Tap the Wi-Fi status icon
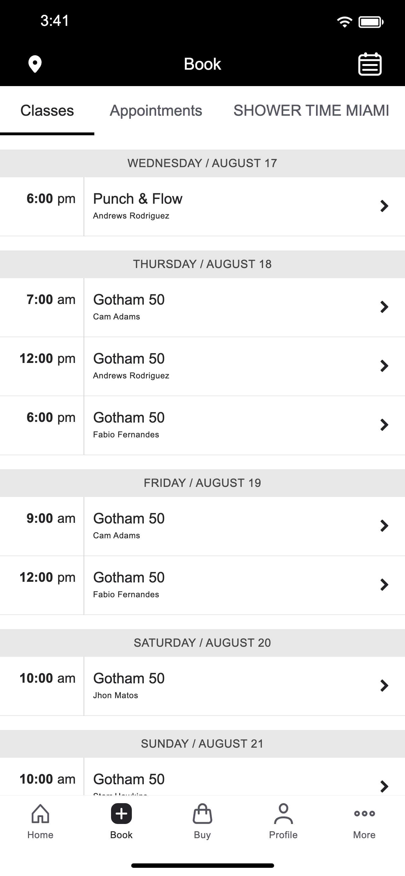This screenshot has width=405, height=876. click(344, 22)
